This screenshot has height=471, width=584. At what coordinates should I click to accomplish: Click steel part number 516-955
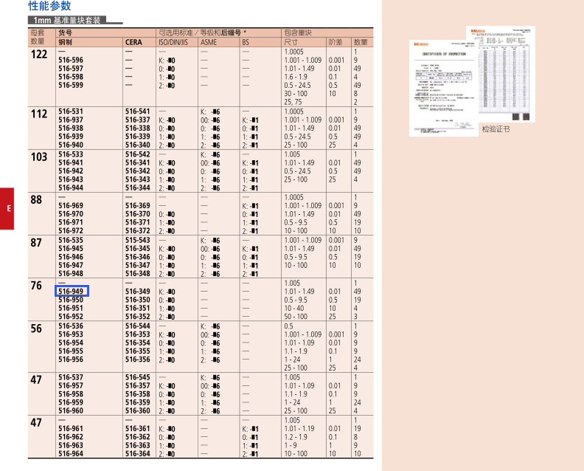point(71,351)
